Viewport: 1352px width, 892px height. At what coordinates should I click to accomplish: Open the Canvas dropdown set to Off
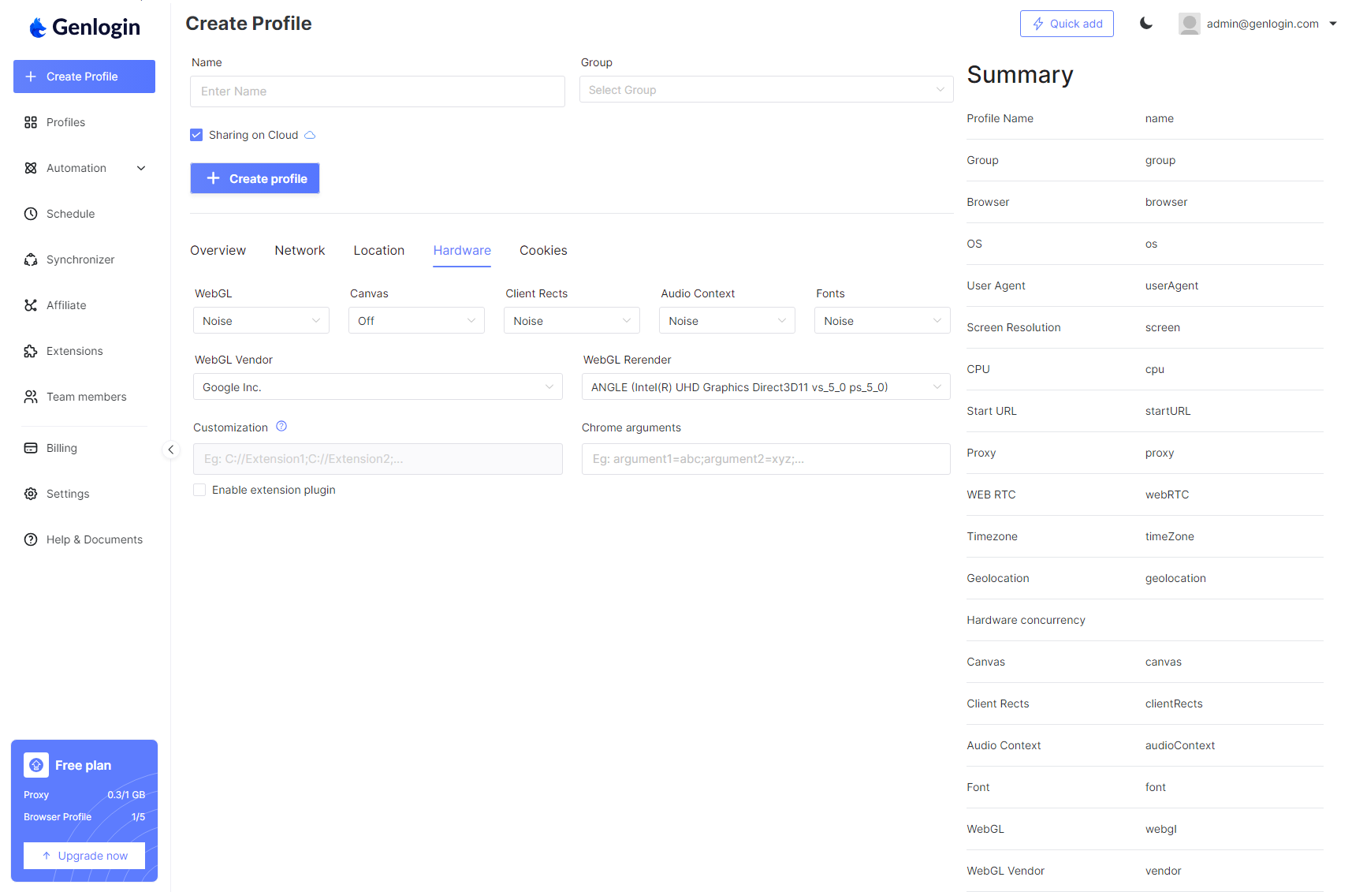coord(416,321)
